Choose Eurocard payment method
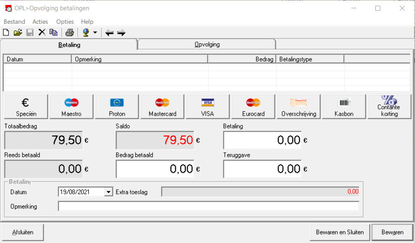 [253, 107]
